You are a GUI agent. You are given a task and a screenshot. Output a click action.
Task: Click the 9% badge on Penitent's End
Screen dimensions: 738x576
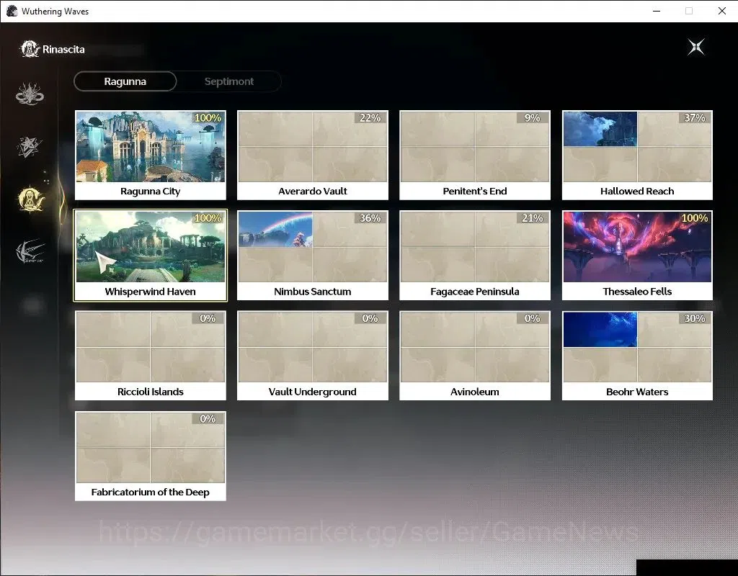(533, 117)
